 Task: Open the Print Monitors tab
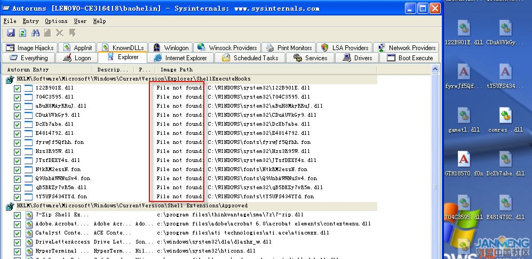[x=289, y=48]
